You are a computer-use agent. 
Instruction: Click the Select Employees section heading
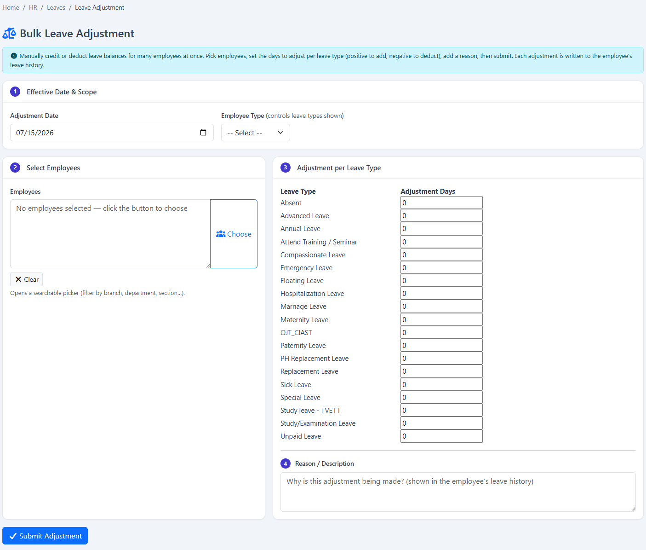(53, 168)
